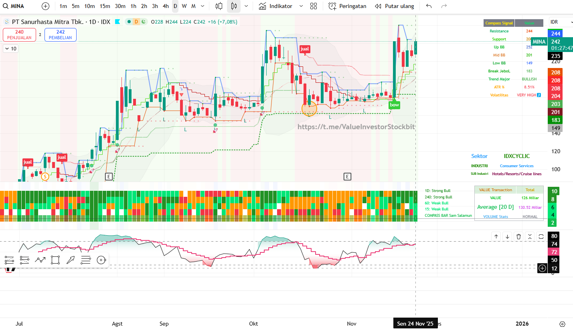
Task: Switch to the 5m timeframe
Action: click(x=75, y=6)
